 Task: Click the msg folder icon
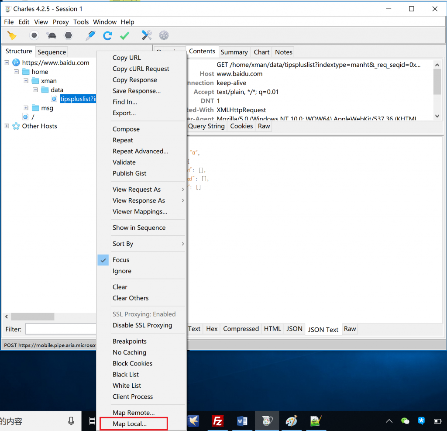click(x=35, y=108)
